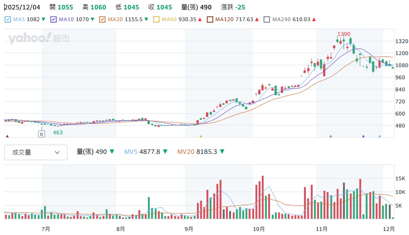This screenshot has height=235, width=409.
Task: Click the chevron arrow in 成交量 selector
Action: pyautogui.click(x=57, y=152)
